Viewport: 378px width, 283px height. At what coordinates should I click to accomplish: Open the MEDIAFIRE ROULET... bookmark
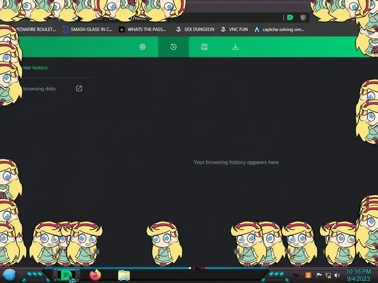tap(36, 29)
